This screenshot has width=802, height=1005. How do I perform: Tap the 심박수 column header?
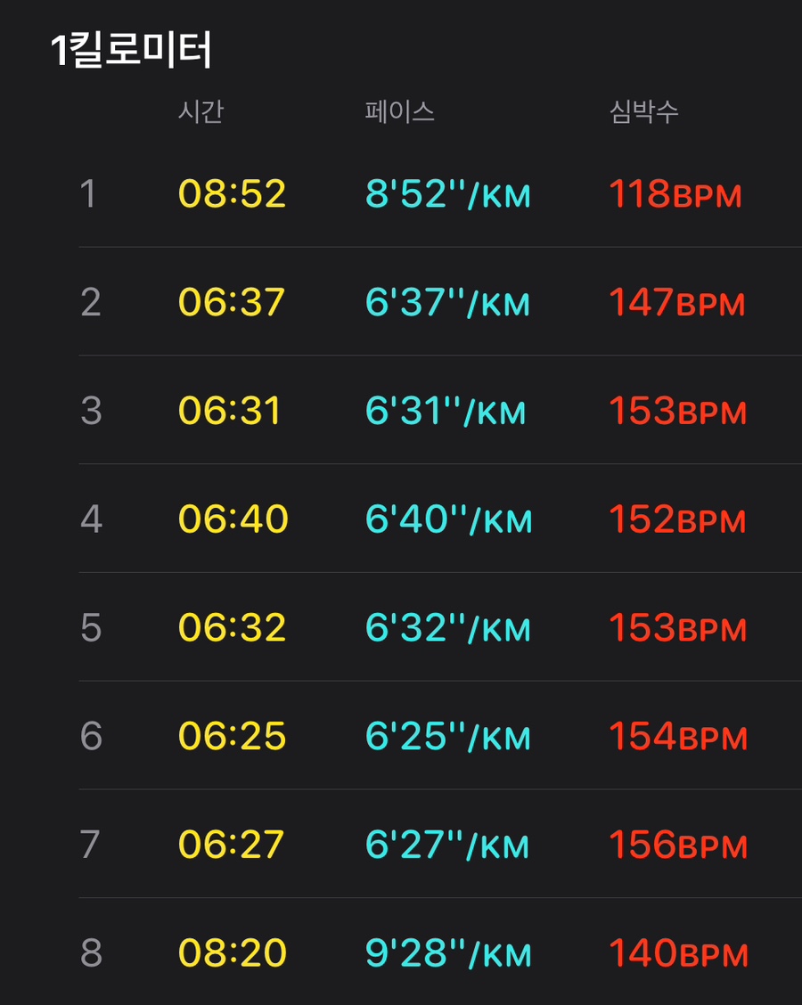[643, 111]
